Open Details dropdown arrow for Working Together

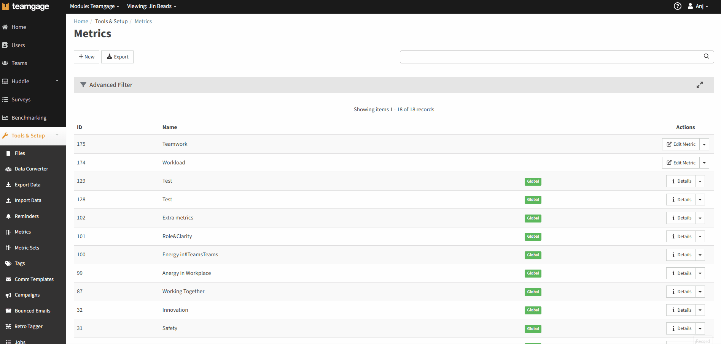(700, 292)
